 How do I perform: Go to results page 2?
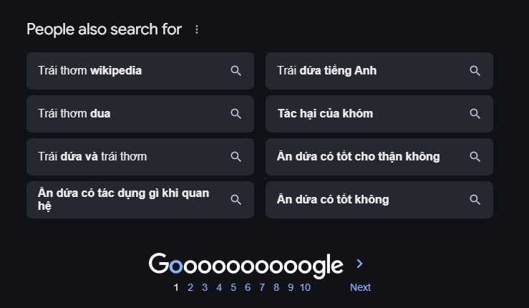tap(190, 288)
